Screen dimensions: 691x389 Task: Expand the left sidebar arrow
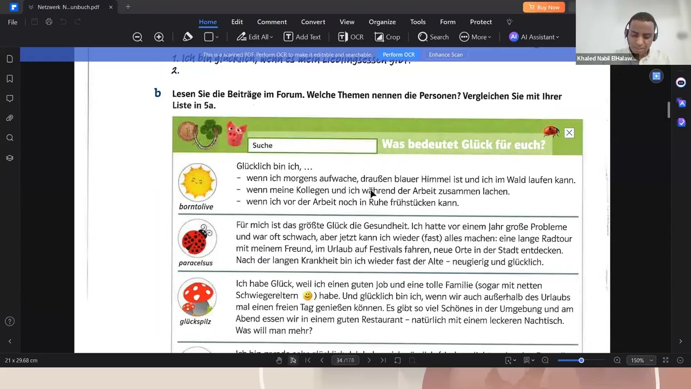[x=10, y=341]
